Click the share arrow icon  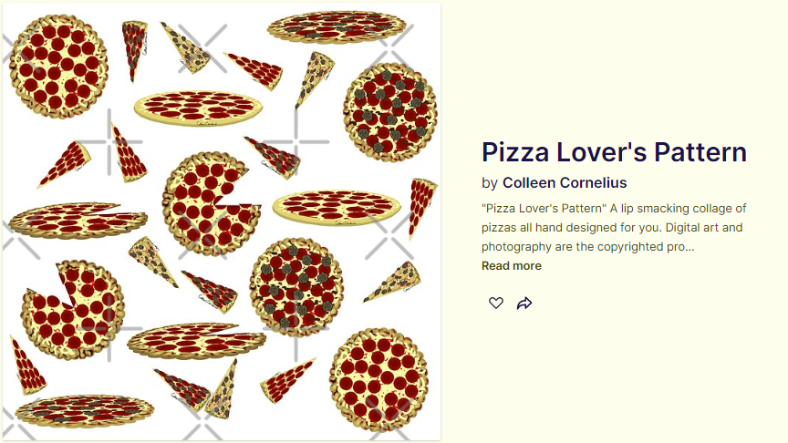pyautogui.click(x=524, y=303)
